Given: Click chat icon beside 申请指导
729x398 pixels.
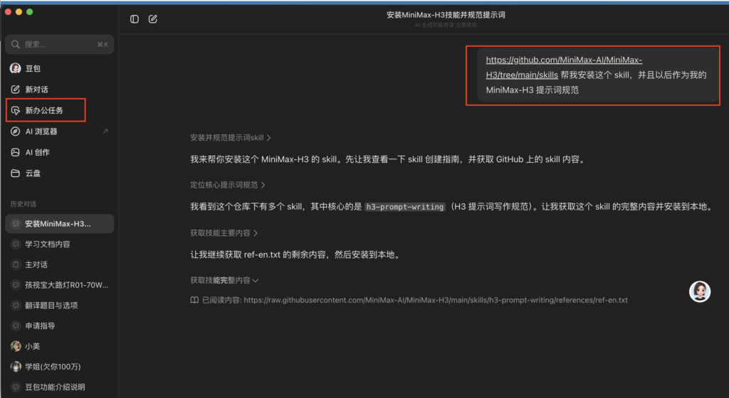Looking at the screenshot, I should [x=16, y=326].
